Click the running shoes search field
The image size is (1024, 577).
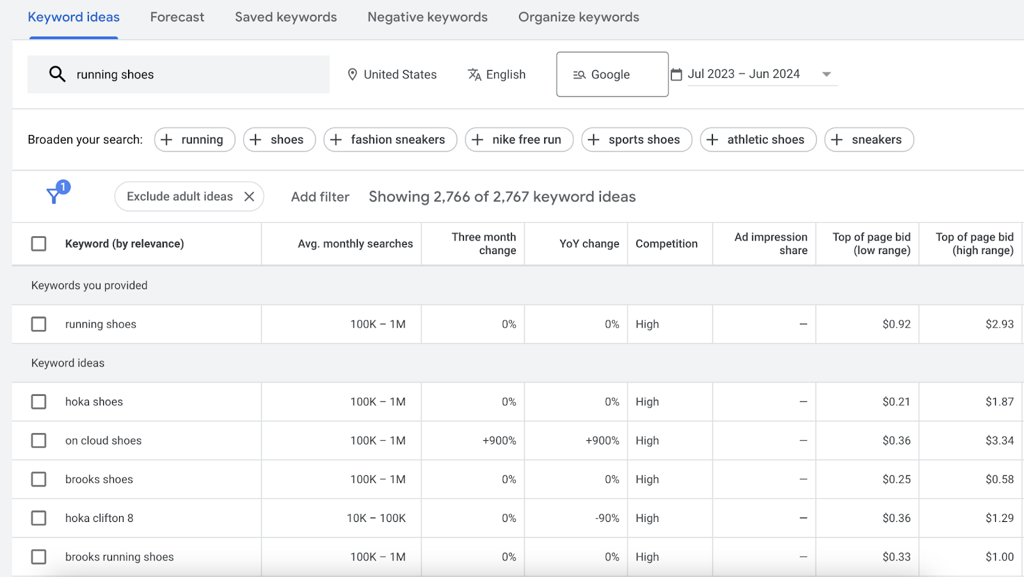pyautogui.click(x=179, y=74)
